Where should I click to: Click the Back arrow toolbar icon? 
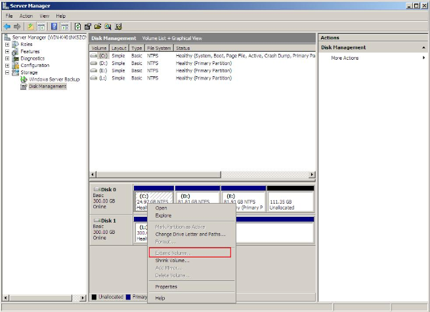[7, 26]
